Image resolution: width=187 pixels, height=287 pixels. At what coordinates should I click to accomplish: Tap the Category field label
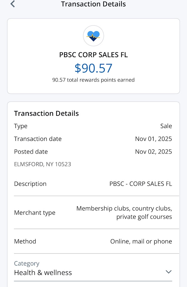[x=27, y=263]
